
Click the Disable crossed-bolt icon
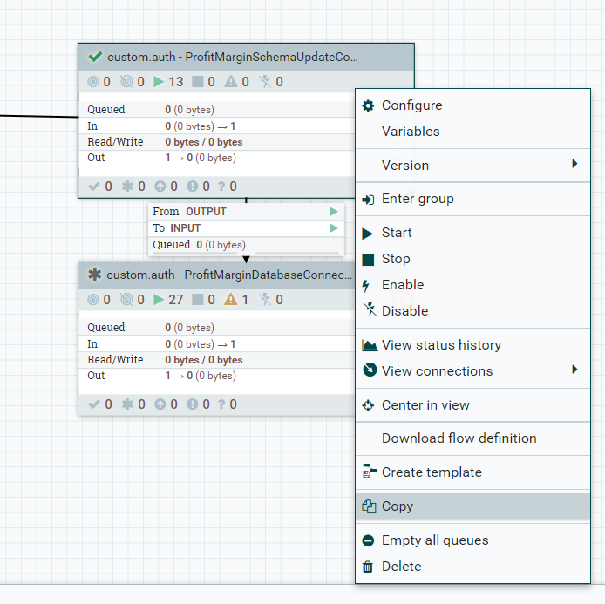click(x=368, y=310)
